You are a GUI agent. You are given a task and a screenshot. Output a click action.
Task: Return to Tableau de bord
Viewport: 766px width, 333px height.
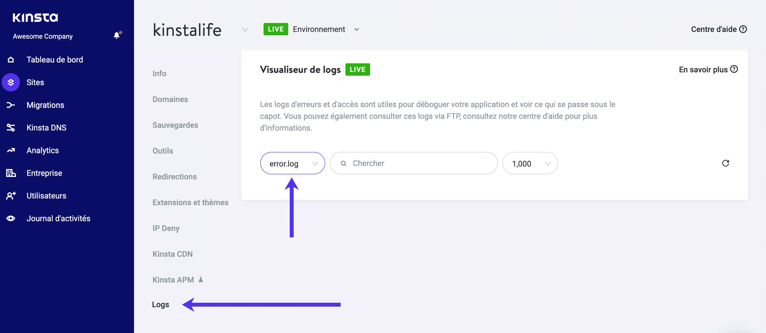[x=55, y=59]
